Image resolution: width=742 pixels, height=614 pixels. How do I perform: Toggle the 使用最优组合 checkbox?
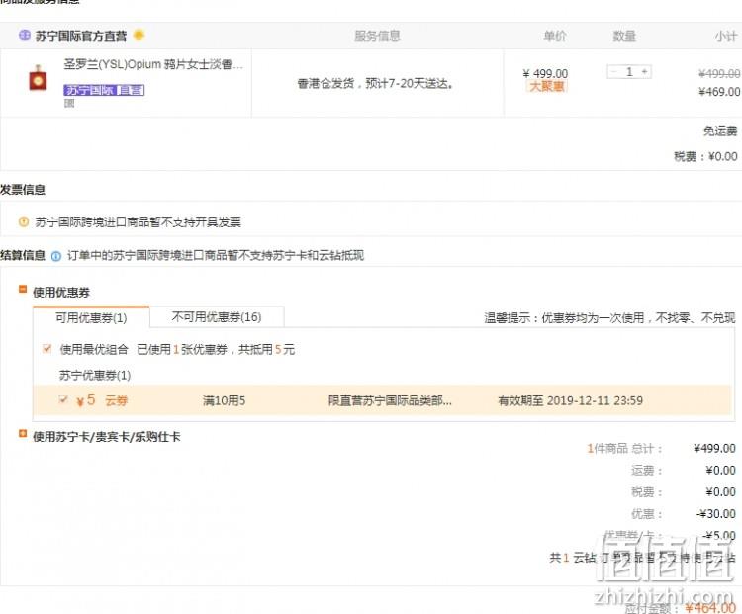click(x=46, y=349)
